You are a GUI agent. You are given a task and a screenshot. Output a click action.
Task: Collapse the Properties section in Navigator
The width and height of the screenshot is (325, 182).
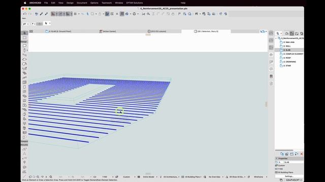[276, 158]
